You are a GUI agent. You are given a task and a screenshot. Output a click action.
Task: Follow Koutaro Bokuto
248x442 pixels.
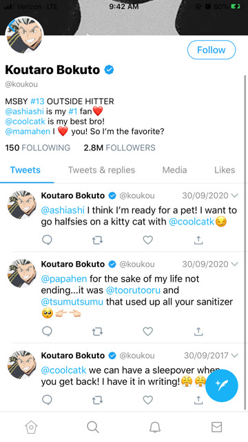click(211, 50)
